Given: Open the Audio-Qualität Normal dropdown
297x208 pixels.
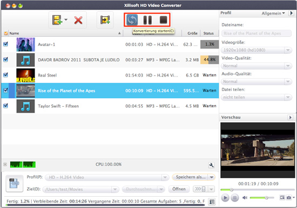Looking at the screenshot, I should [x=256, y=81].
